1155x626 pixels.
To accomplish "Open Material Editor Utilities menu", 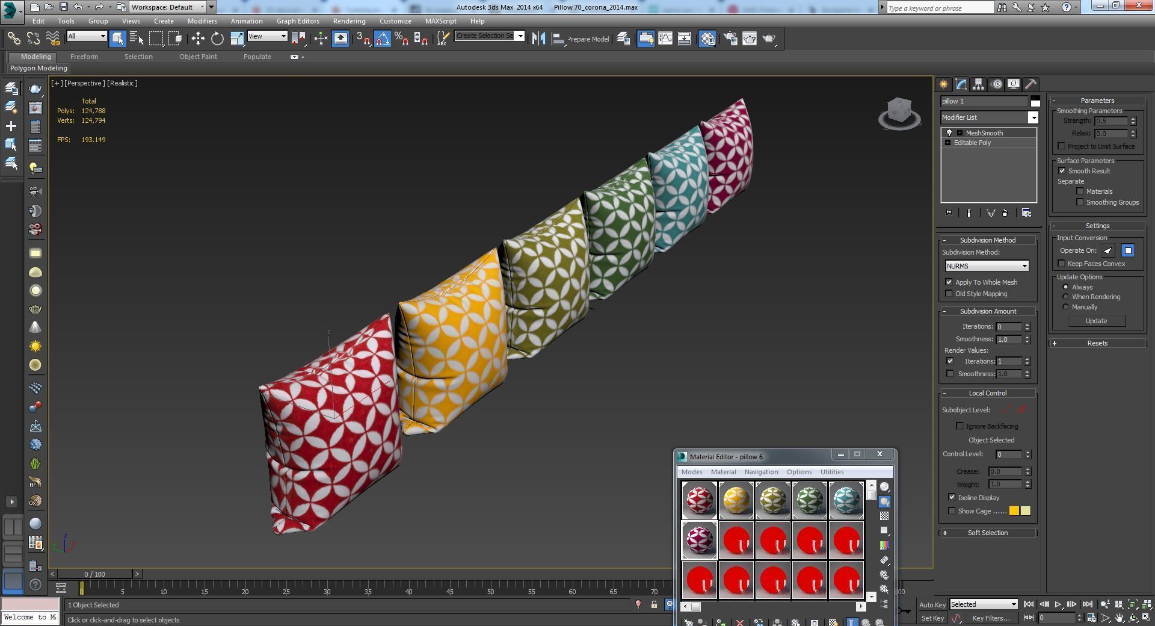I will click(x=832, y=472).
